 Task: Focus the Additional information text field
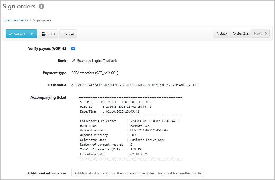click(x=137, y=173)
